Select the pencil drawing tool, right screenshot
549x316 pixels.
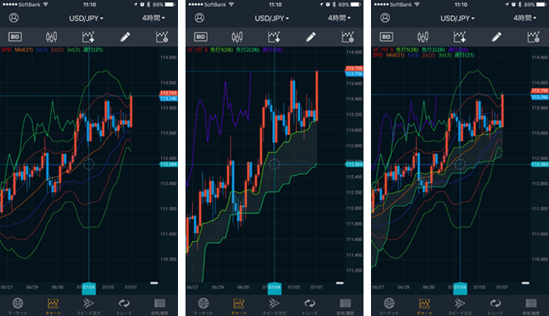(497, 37)
